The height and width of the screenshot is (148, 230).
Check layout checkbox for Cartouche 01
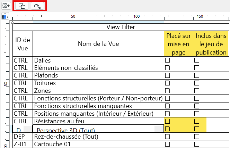point(167,144)
